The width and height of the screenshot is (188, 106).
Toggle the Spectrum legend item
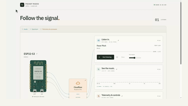coord(34,29)
